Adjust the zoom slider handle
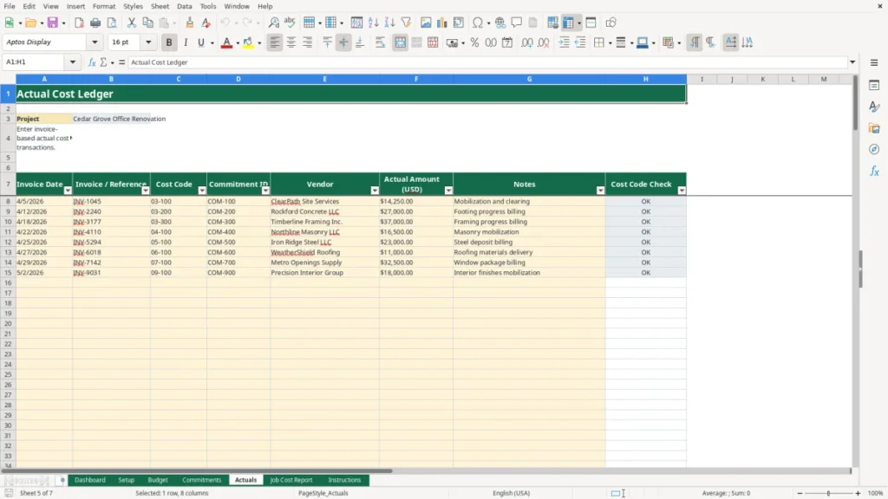This screenshot has height=499, width=888. coord(828,493)
